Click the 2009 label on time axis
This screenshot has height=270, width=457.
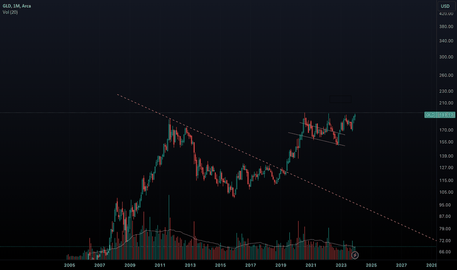coord(130,265)
